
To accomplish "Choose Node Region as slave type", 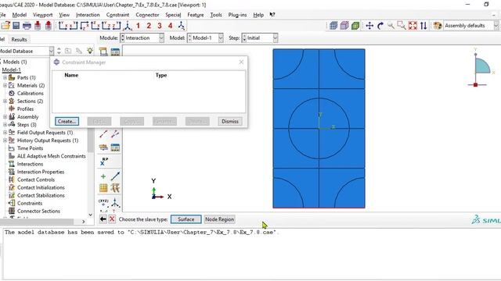I will pos(219,219).
